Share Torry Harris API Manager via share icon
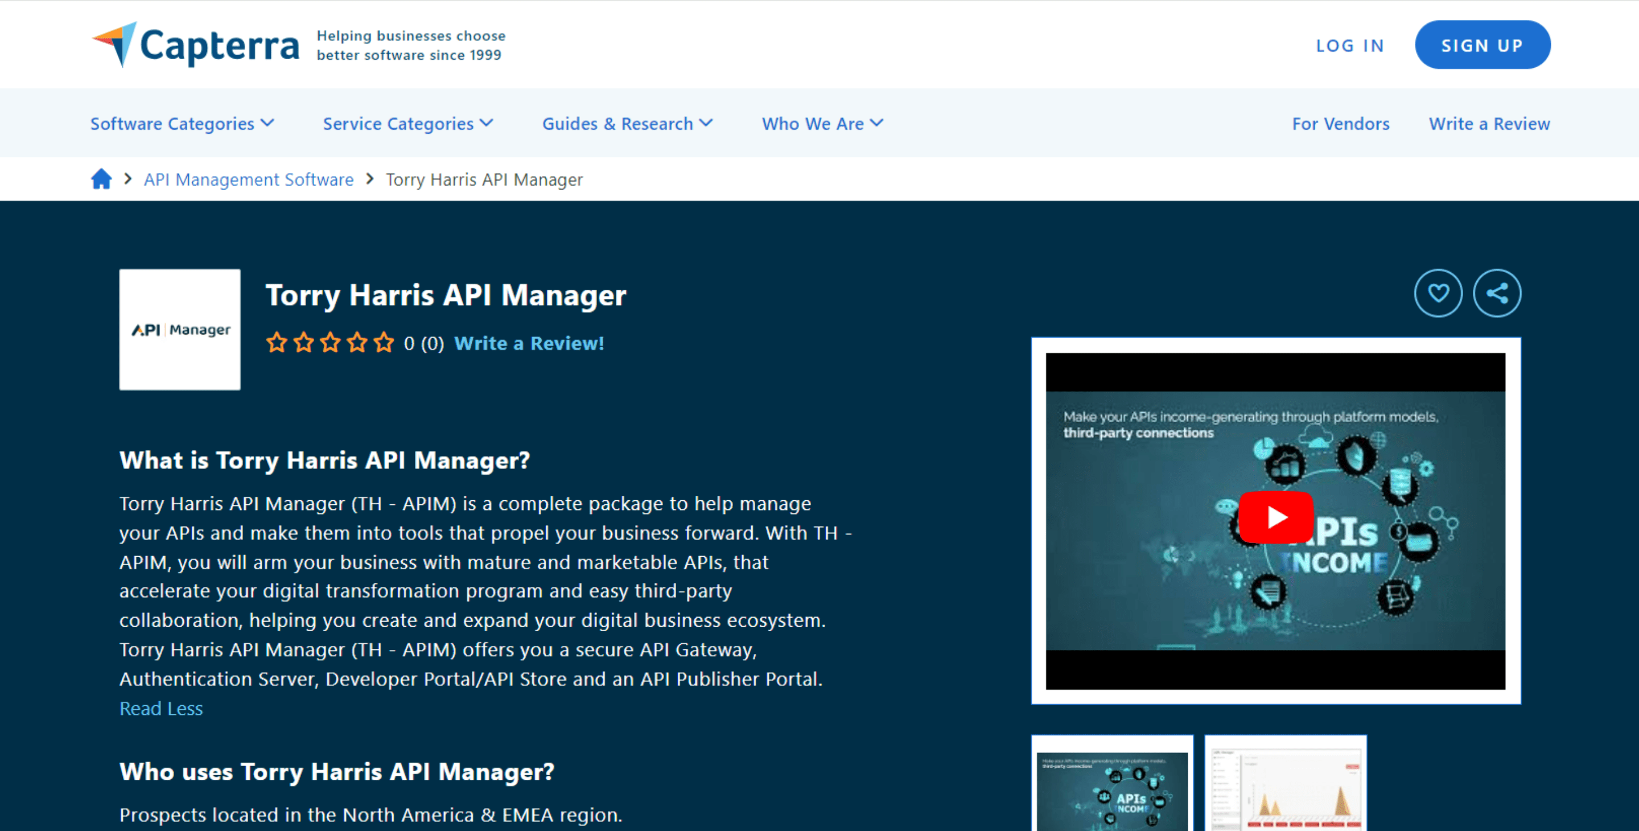The image size is (1639, 831). pos(1497,293)
